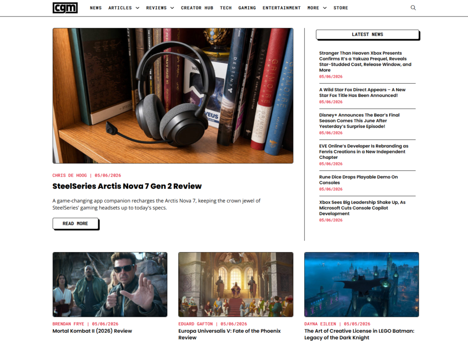
Task: Open Creator Hub in the navigation
Action: 197,8
